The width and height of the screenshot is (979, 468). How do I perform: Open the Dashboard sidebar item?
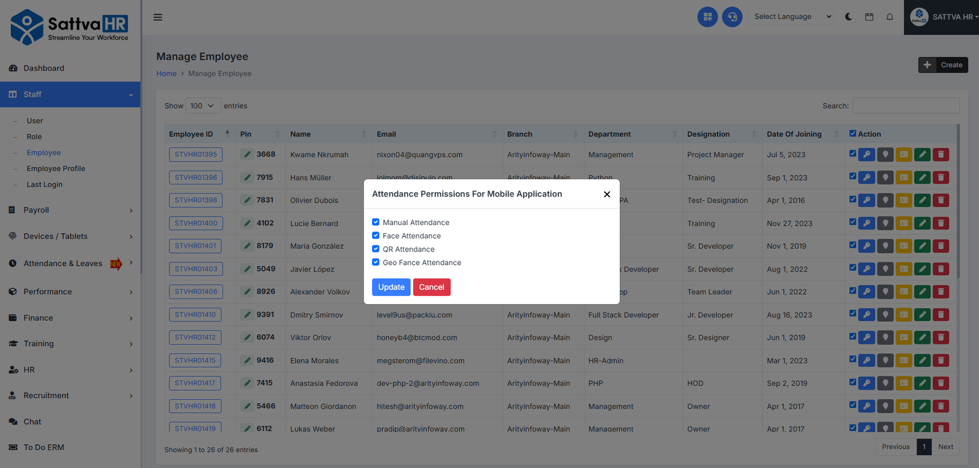pos(43,68)
